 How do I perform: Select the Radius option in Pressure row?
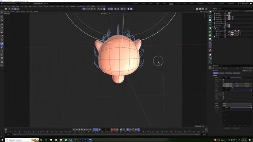point(237,86)
